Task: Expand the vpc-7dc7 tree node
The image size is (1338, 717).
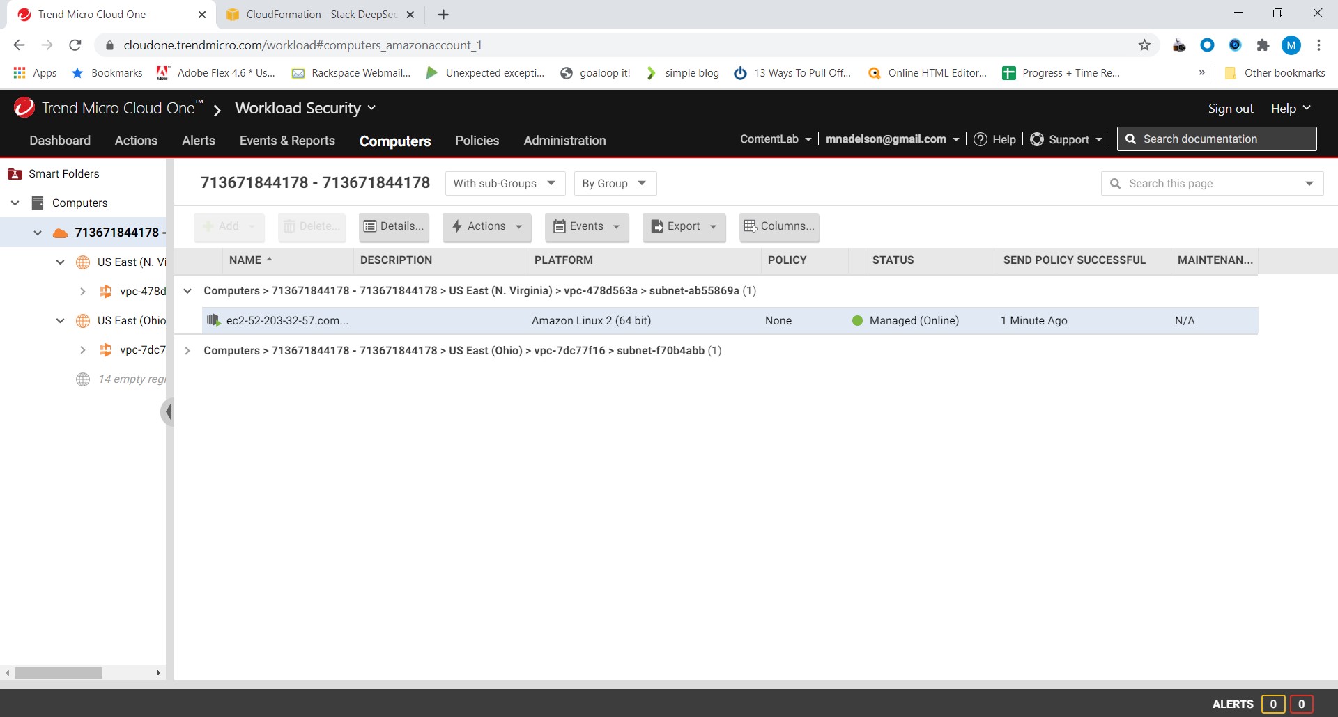Action: 83,350
